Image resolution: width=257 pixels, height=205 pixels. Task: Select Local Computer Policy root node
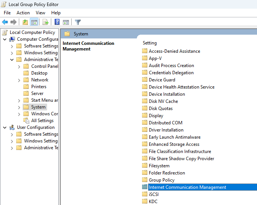pyautogui.click(x=32, y=32)
